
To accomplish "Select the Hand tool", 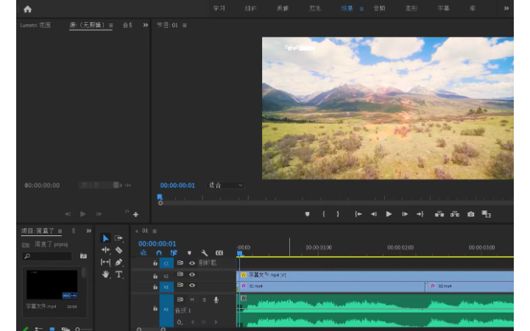I will point(105,274).
